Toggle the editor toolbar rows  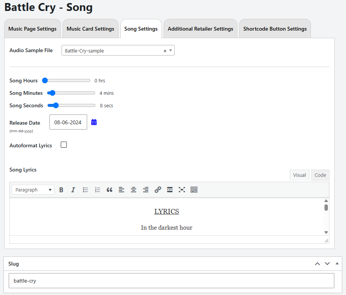[194, 190]
